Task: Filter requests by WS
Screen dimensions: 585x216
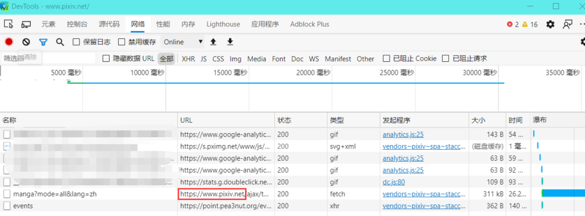Action: 314,58
